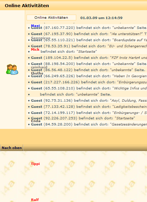The width and height of the screenshot is (147, 202).
Task: Click the thsths username
Action: [37, 73]
